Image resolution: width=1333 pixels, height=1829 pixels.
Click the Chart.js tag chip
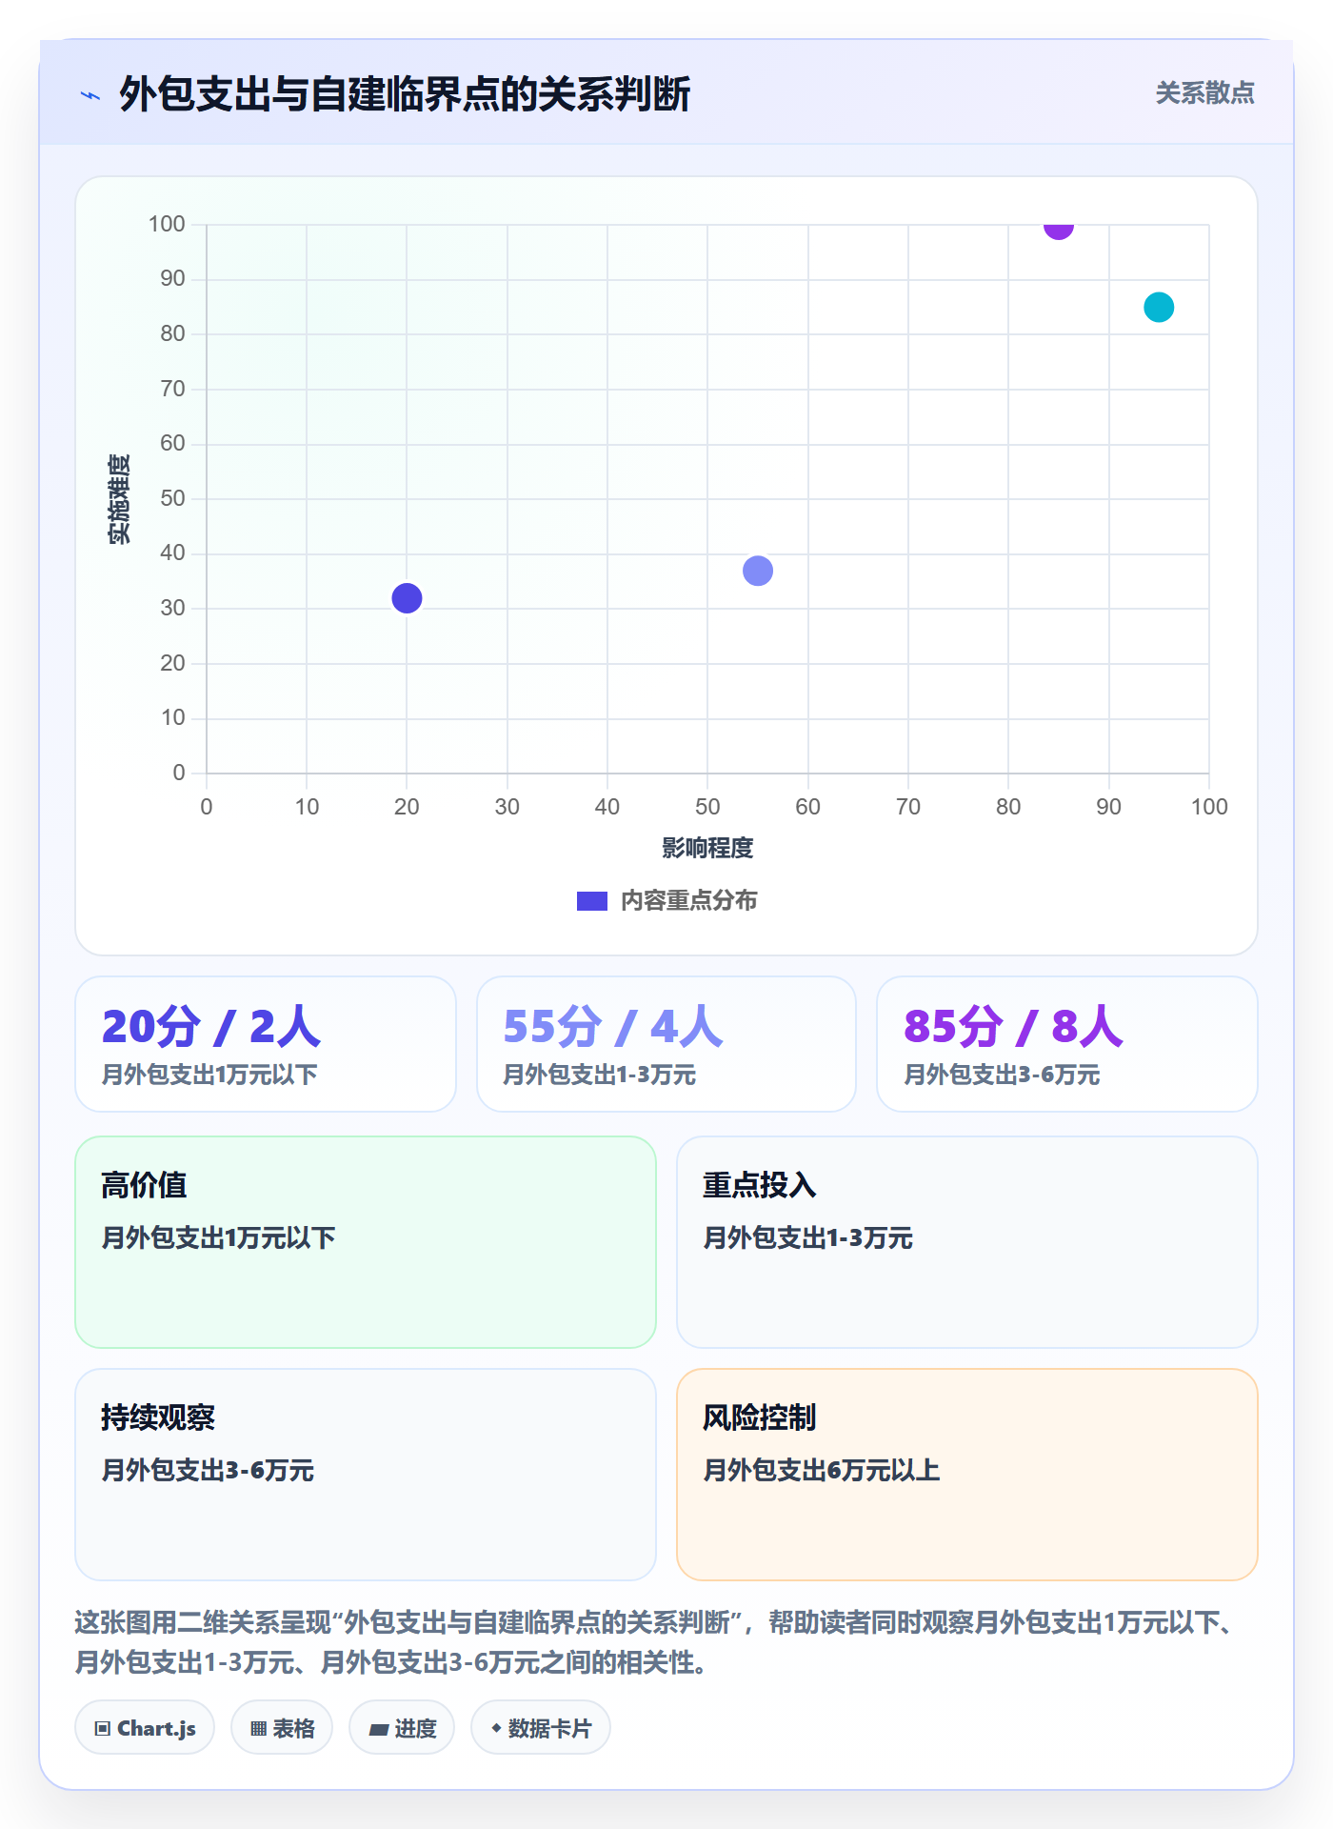(145, 1728)
